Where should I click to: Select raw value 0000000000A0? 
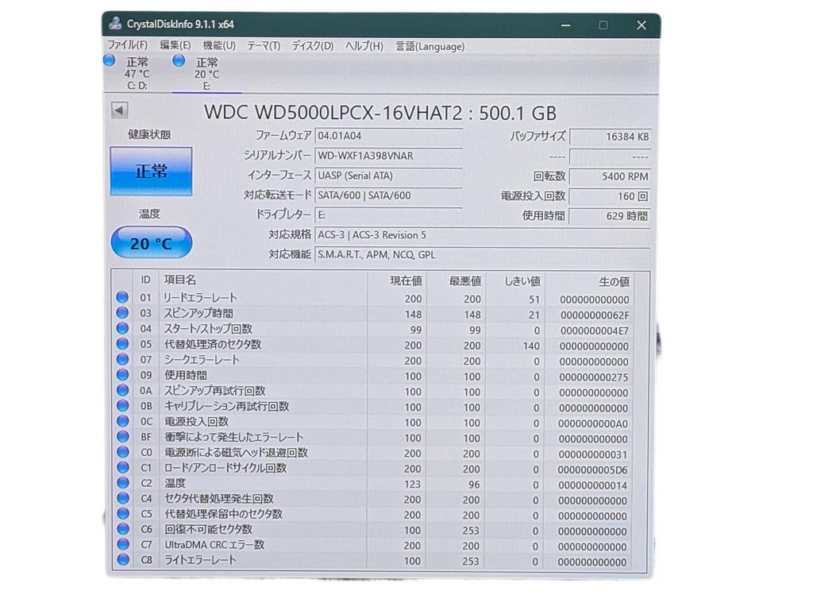[x=593, y=423]
